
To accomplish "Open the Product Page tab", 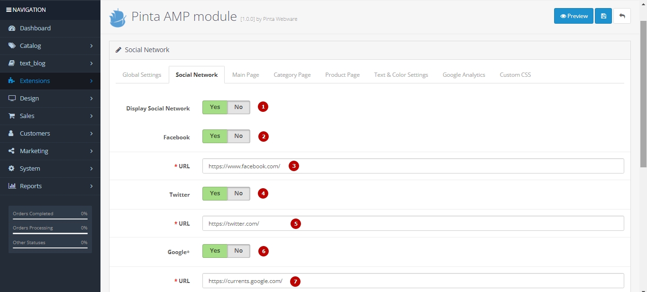I will pos(342,75).
